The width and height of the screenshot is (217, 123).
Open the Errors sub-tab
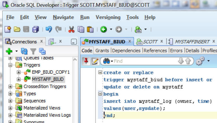[x=176, y=51]
